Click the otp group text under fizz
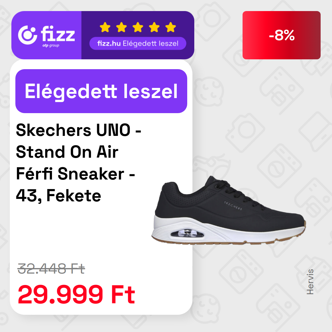Viewport: 332px width, 332px height. [x=51, y=45]
